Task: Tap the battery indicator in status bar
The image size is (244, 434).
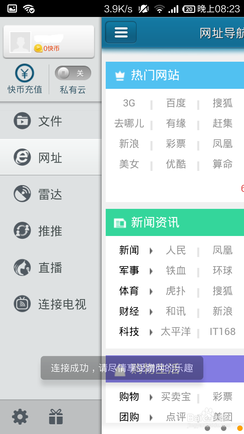Action: 189,9
